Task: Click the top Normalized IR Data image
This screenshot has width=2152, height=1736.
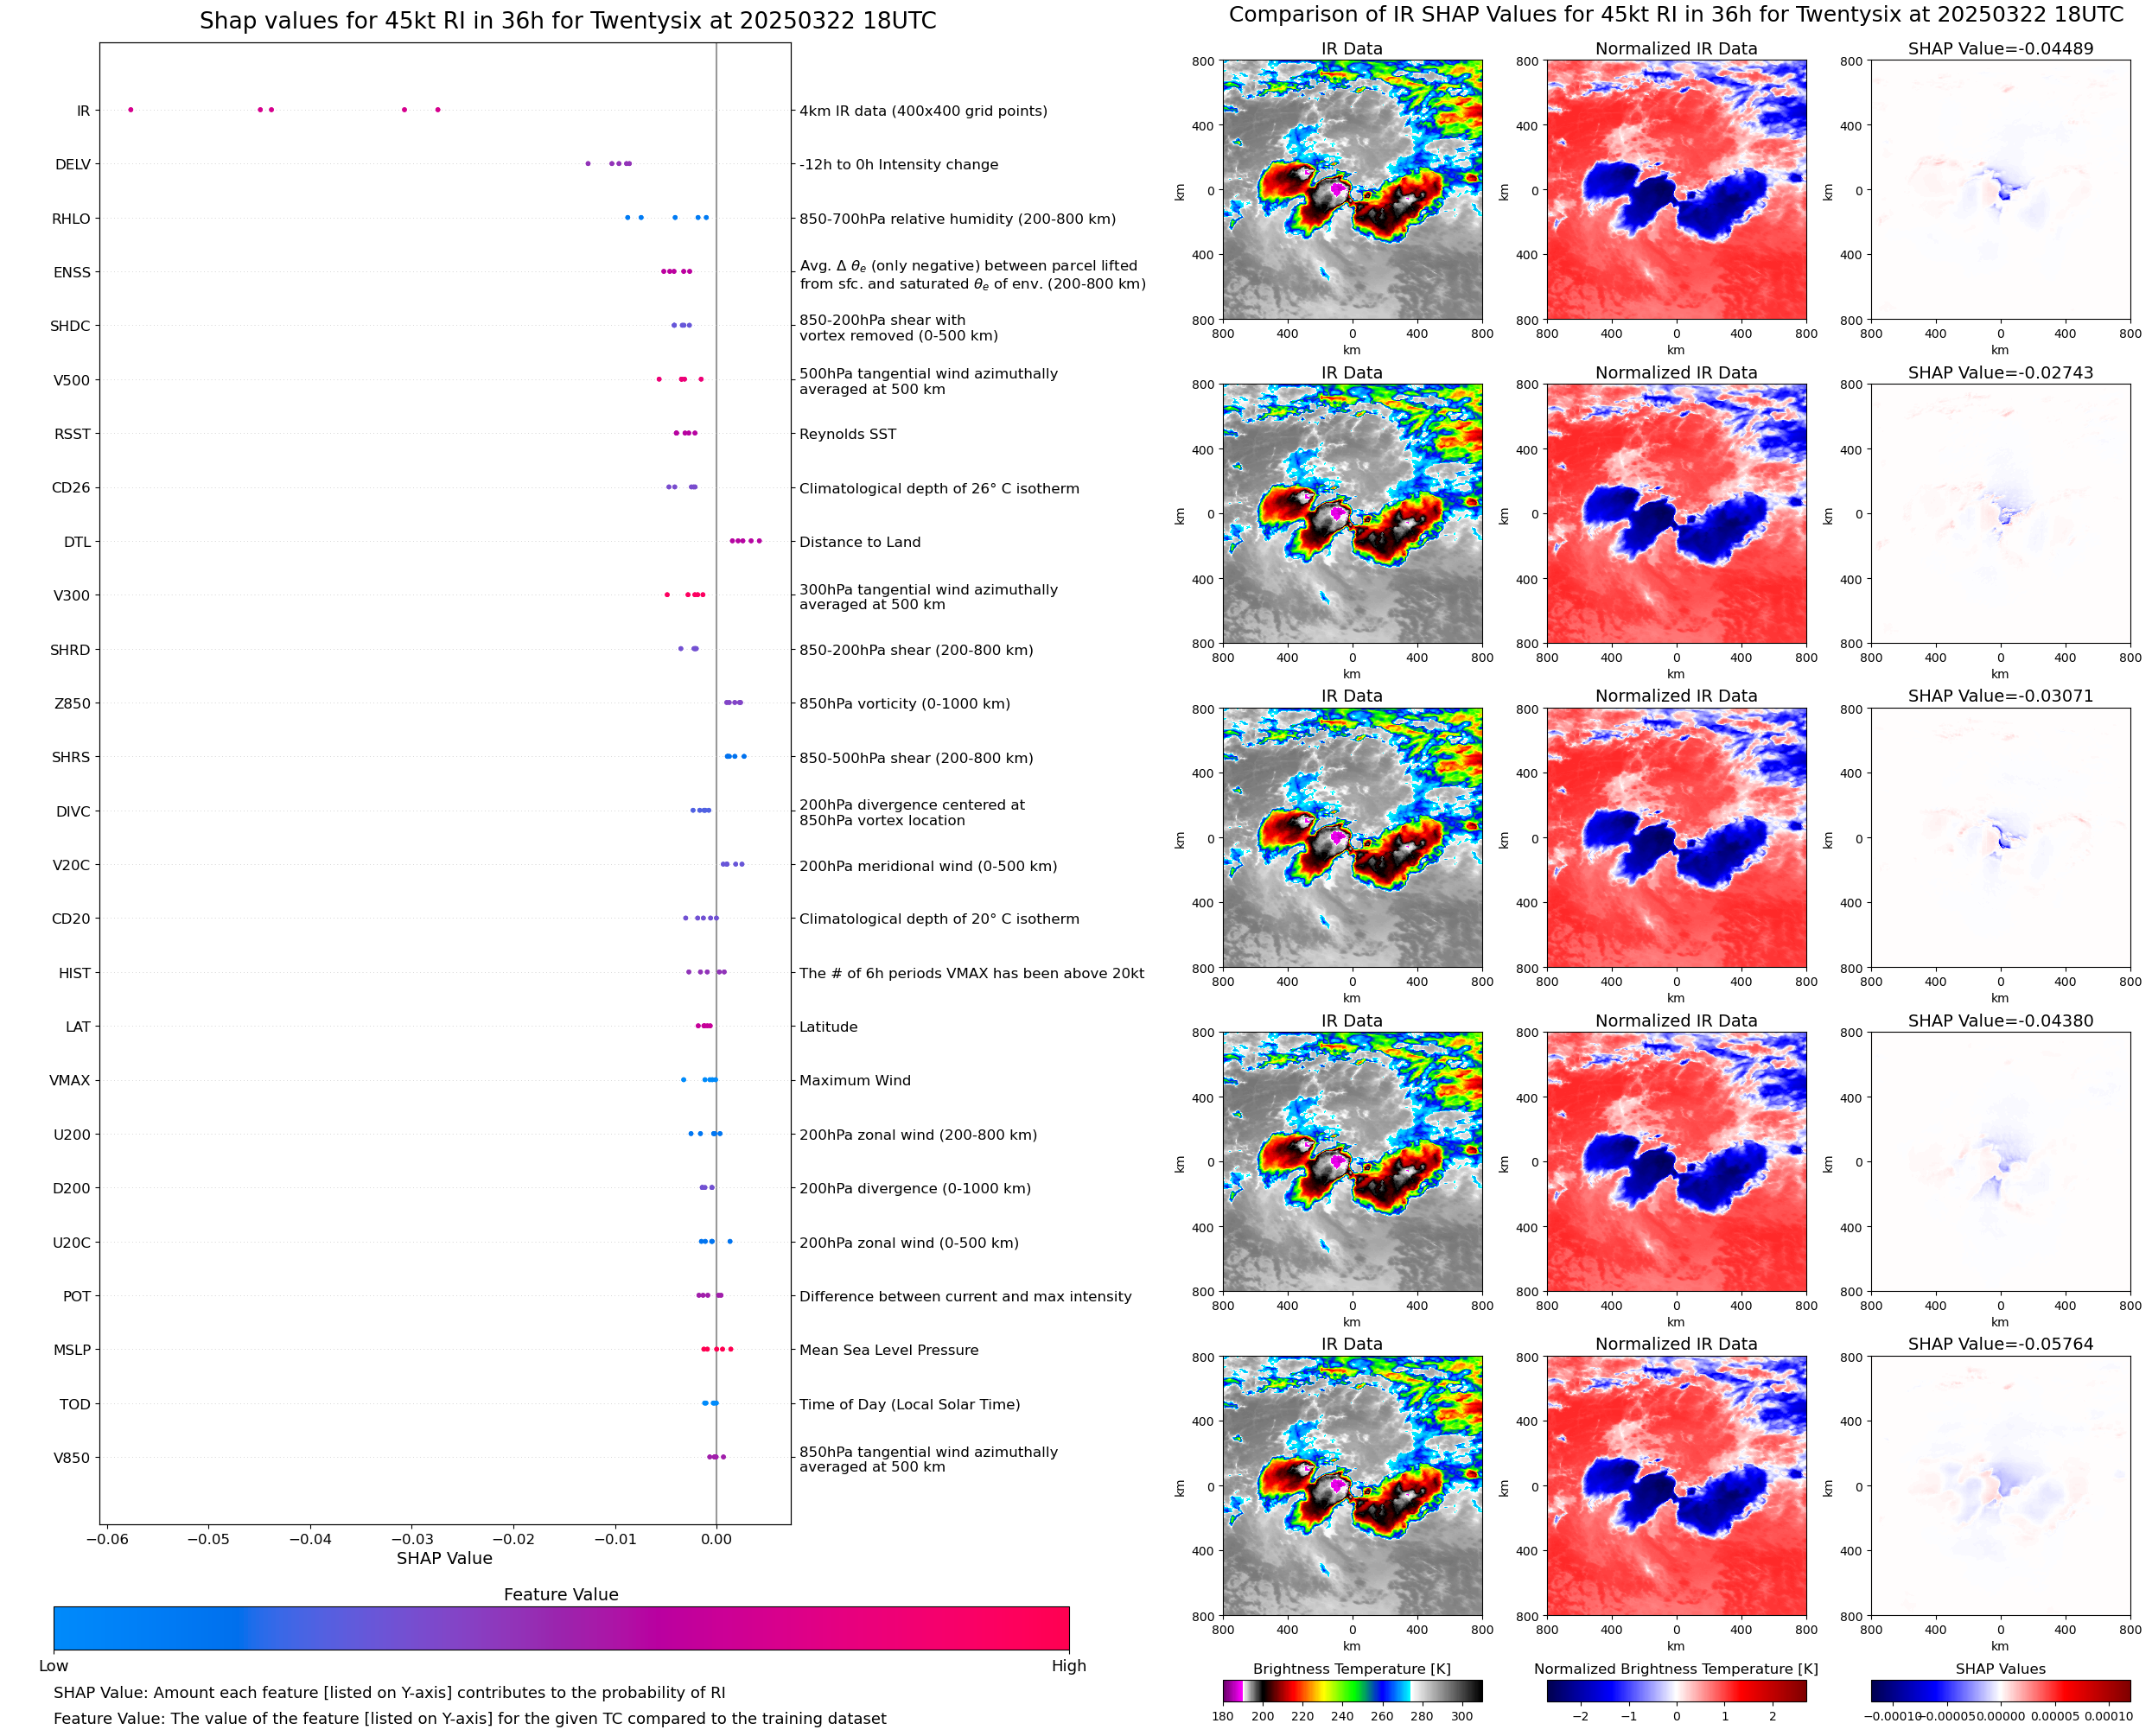Action: (1676, 190)
